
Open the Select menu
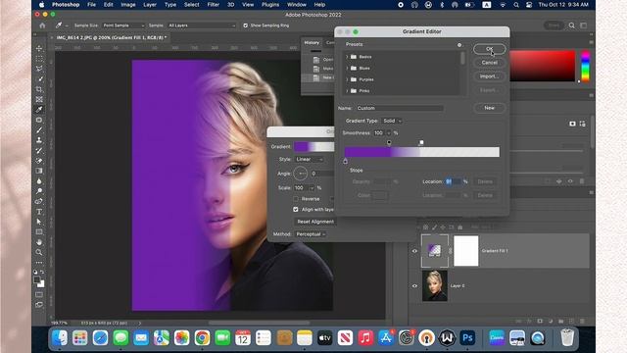pos(192,5)
